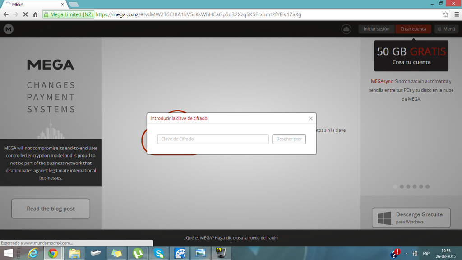The image size is (462, 260).
Task: Select second carousel dot
Action: click(x=402, y=186)
